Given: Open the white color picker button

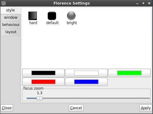Looking at the screenshot, I should click(86, 73).
